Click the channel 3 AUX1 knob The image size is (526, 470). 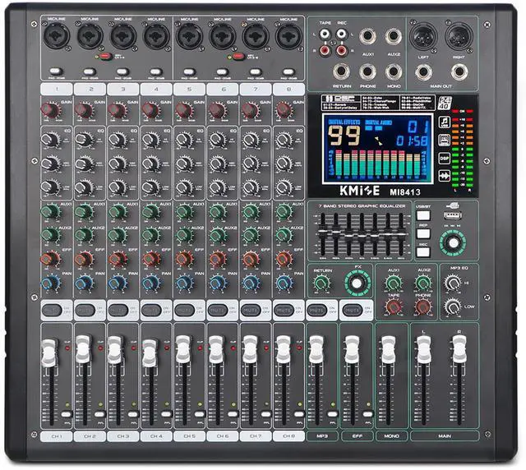coord(118,211)
